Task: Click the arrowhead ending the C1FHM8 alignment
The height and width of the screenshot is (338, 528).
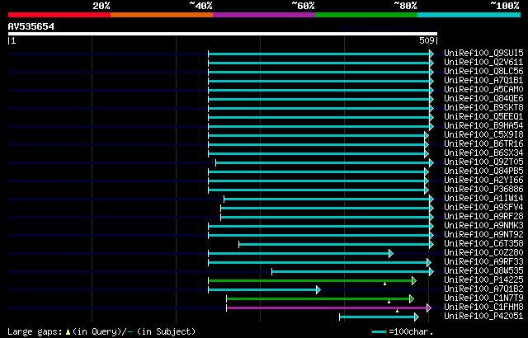Action: 429,307
